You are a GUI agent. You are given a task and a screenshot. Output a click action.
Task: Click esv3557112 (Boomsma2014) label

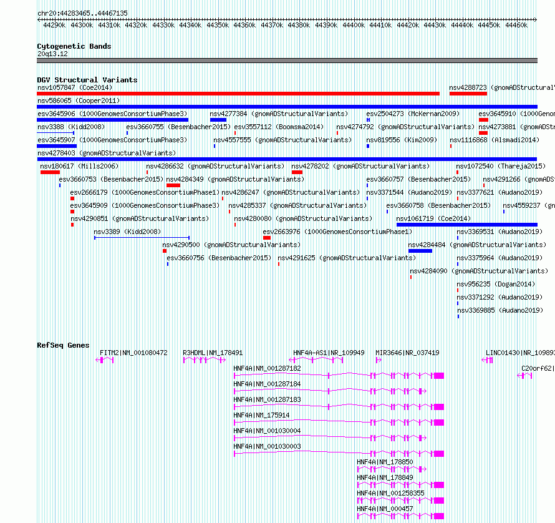279,127
